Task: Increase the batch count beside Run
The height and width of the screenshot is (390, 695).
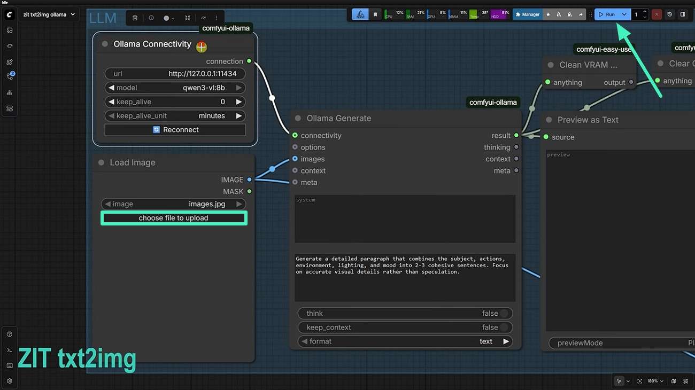Action: 645,12
